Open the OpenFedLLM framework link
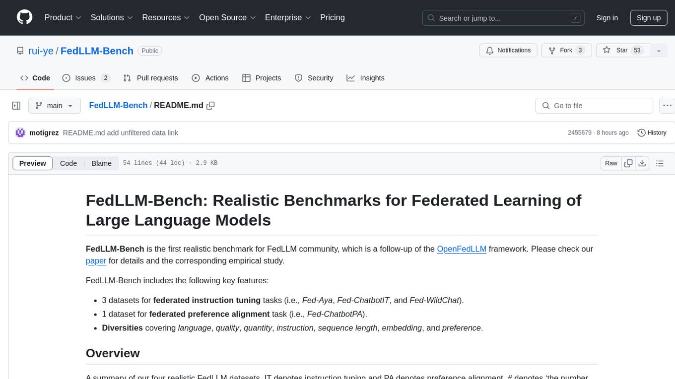 (x=462, y=249)
